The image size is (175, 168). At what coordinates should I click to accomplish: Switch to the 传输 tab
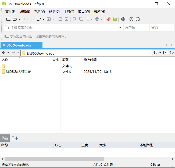5,138
